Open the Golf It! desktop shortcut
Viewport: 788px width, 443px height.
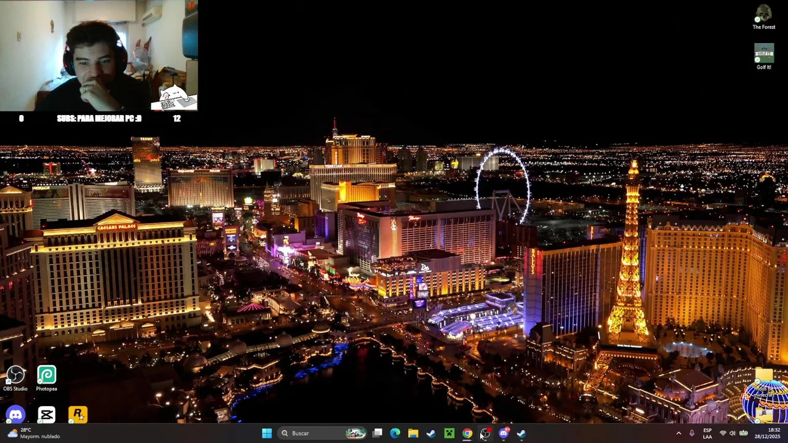click(763, 57)
